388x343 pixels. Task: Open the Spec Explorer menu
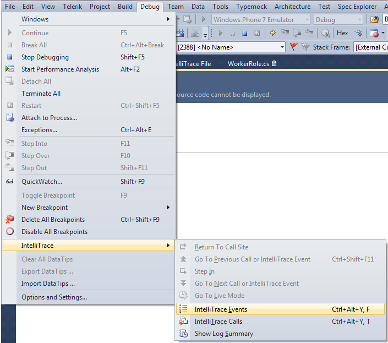pyautogui.click(x=357, y=7)
